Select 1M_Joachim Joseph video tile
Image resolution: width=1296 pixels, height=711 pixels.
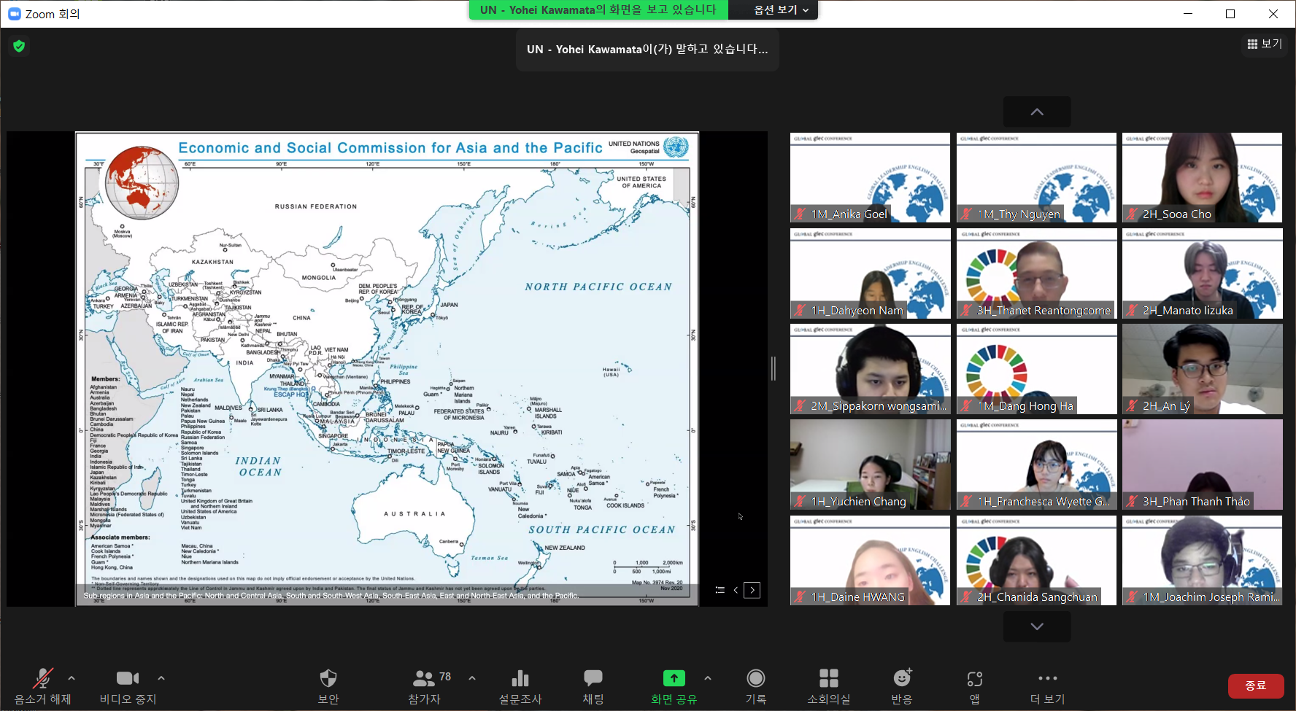coord(1202,560)
